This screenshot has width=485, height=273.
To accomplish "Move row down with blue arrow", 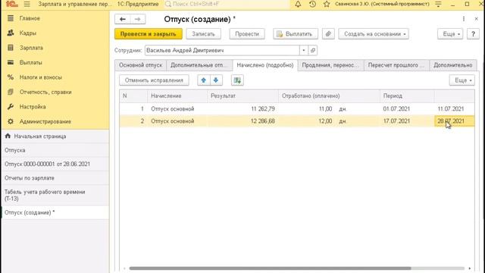I will pos(216,80).
